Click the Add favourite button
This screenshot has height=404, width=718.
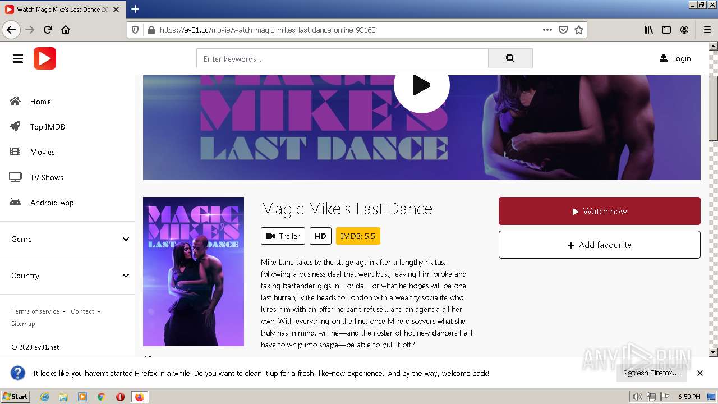pyautogui.click(x=600, y=245)
